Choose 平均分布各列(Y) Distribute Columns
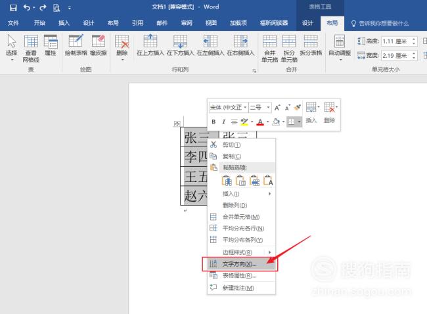The height and width of the screenshot is (314, 427). 241,240
